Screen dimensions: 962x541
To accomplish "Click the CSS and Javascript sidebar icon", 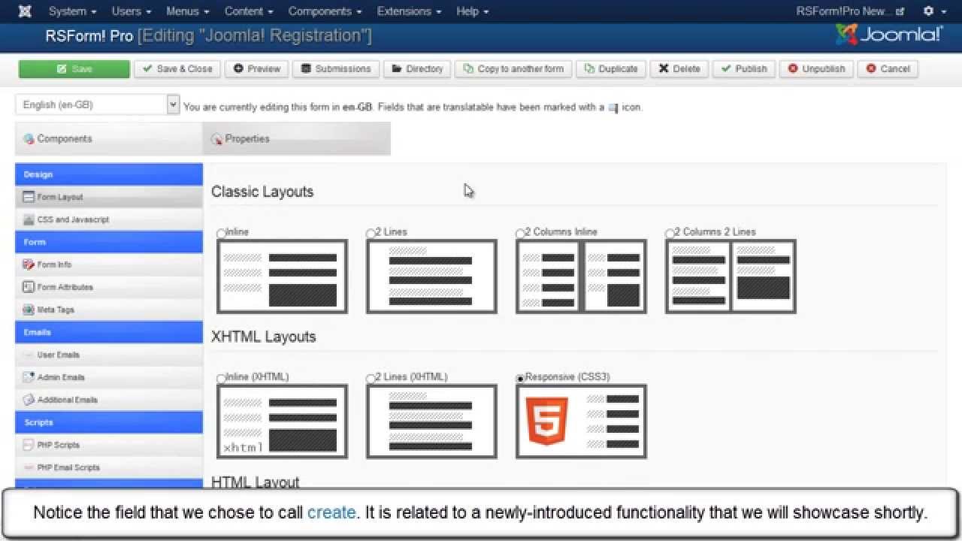I will 29,219.
